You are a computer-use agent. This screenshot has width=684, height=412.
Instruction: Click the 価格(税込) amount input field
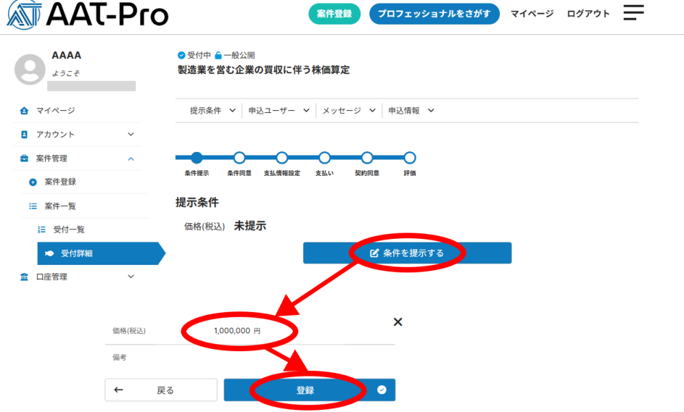coord(237,331)
